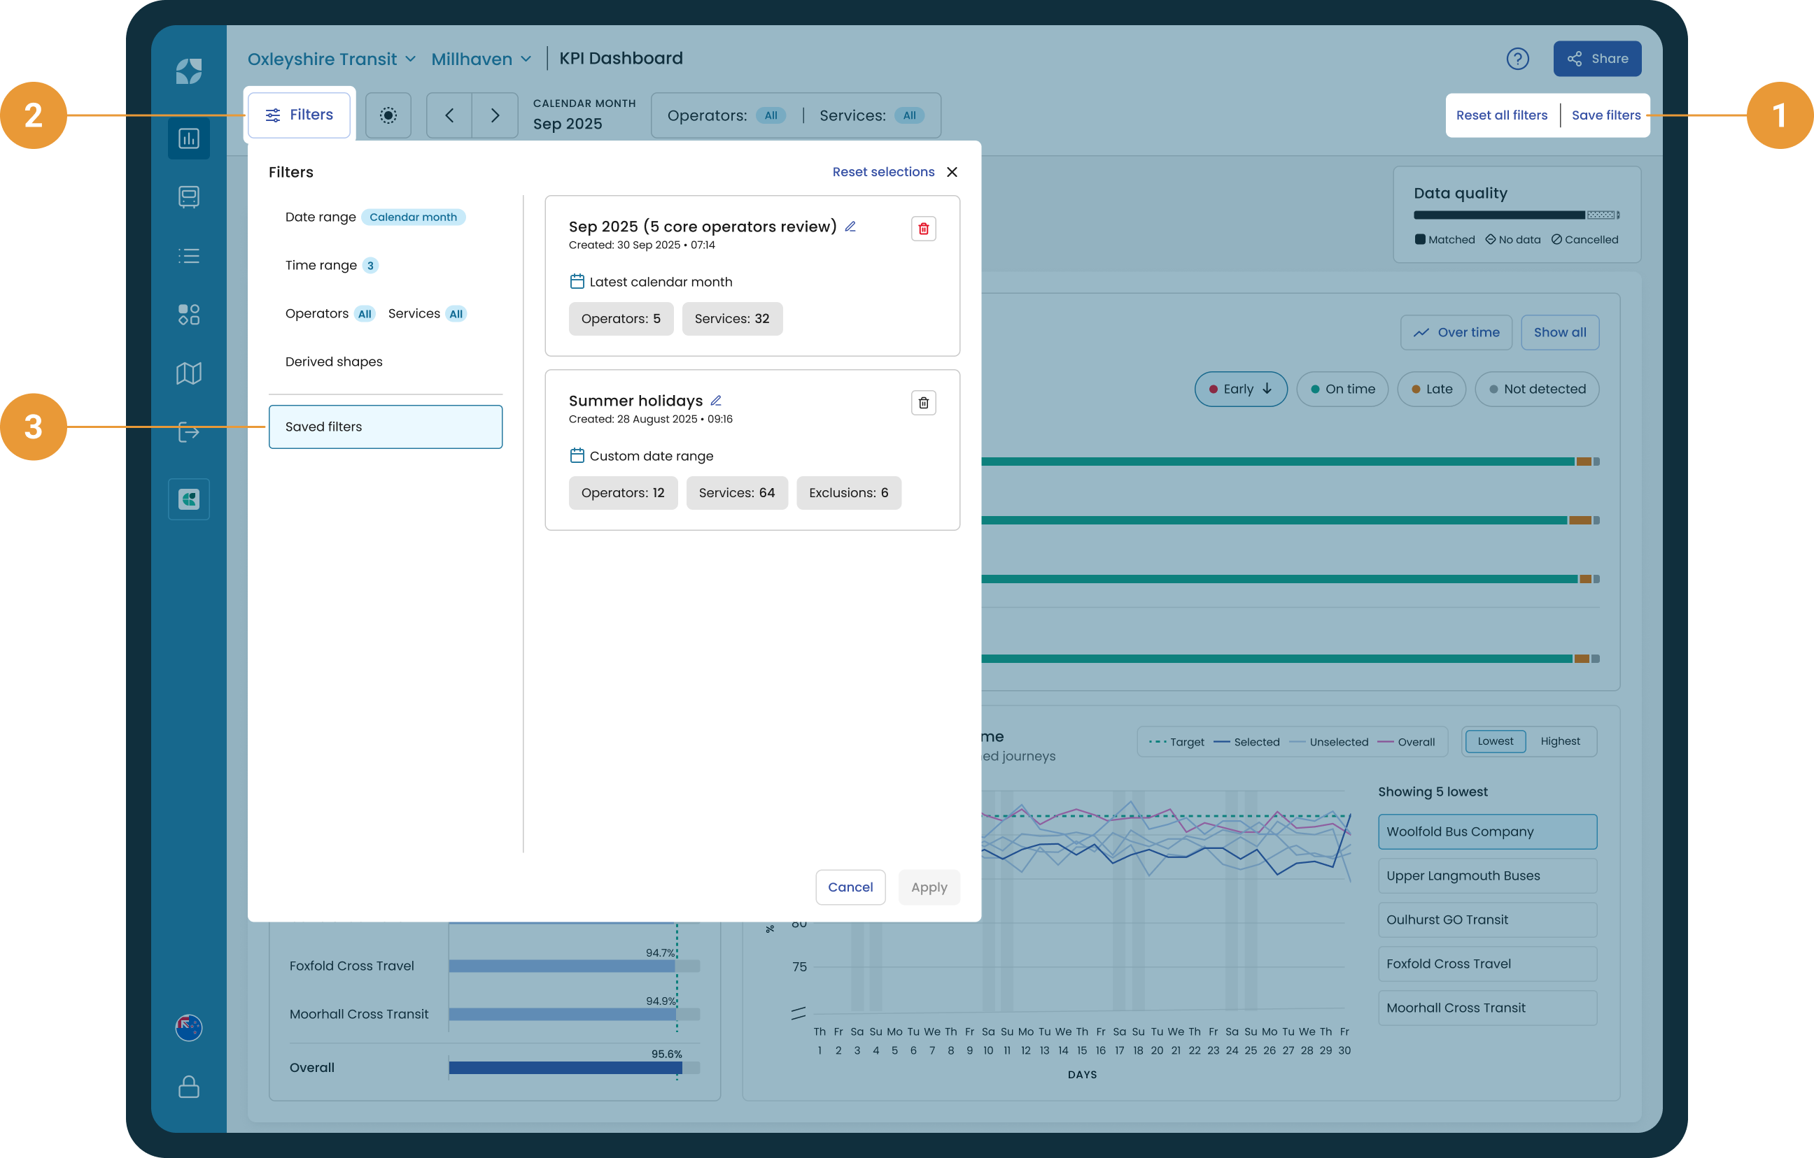This screenshot has width=1814, height=1158.
Task: Click the Overall 95.6% bar
Action: (565, 1068)
